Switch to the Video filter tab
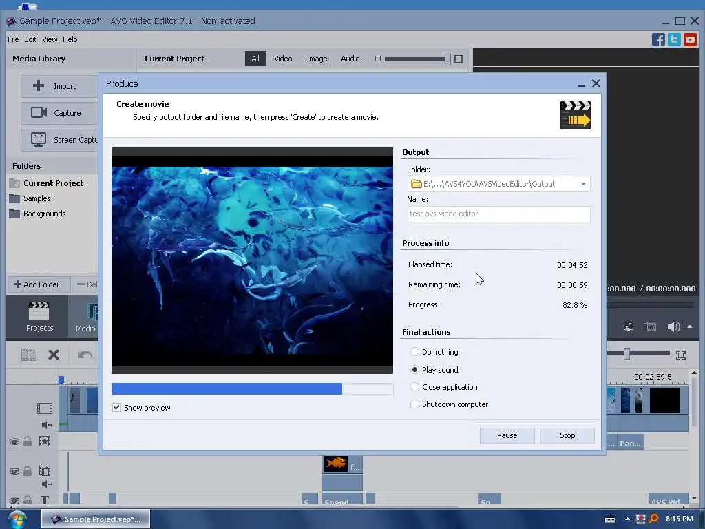The image size is (705, 529). (283, 59)
